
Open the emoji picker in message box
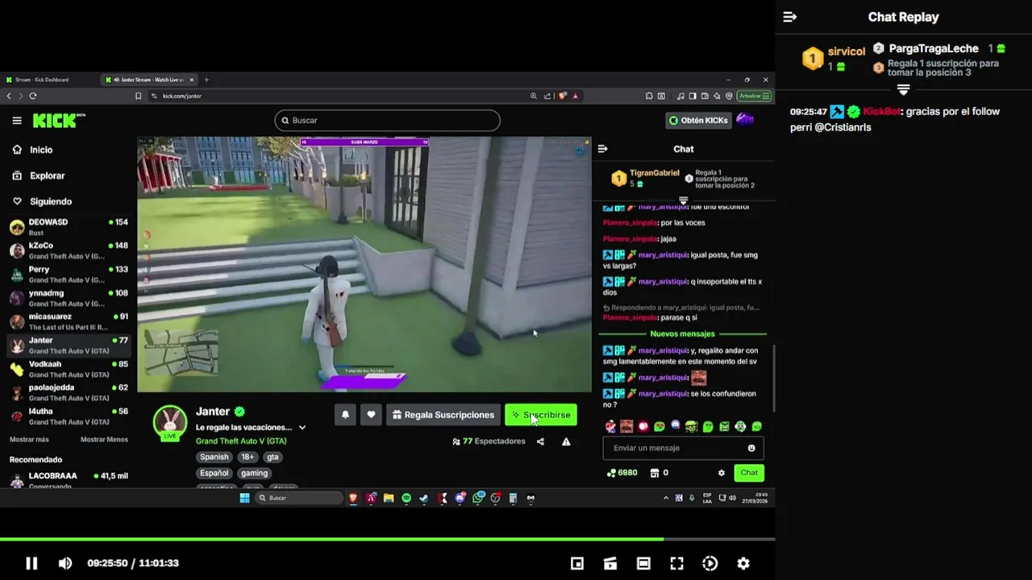(751, 448)
